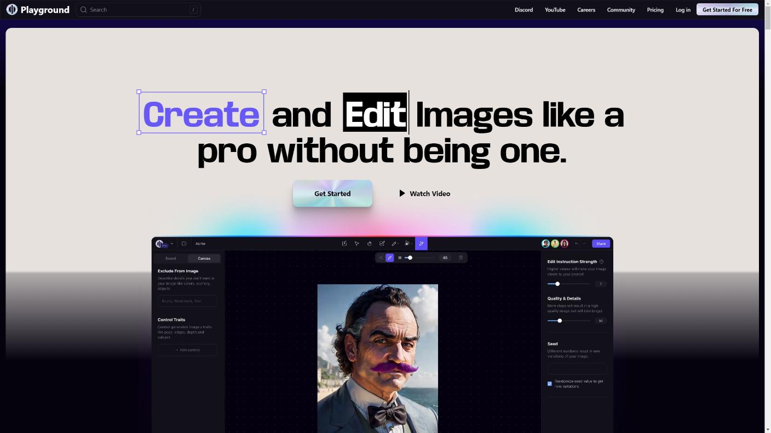Viewport: 771px width, 433px height.
Task: Expand the chevron next to the editor logo
Action: pyautogui.click(x=172, y=244)
